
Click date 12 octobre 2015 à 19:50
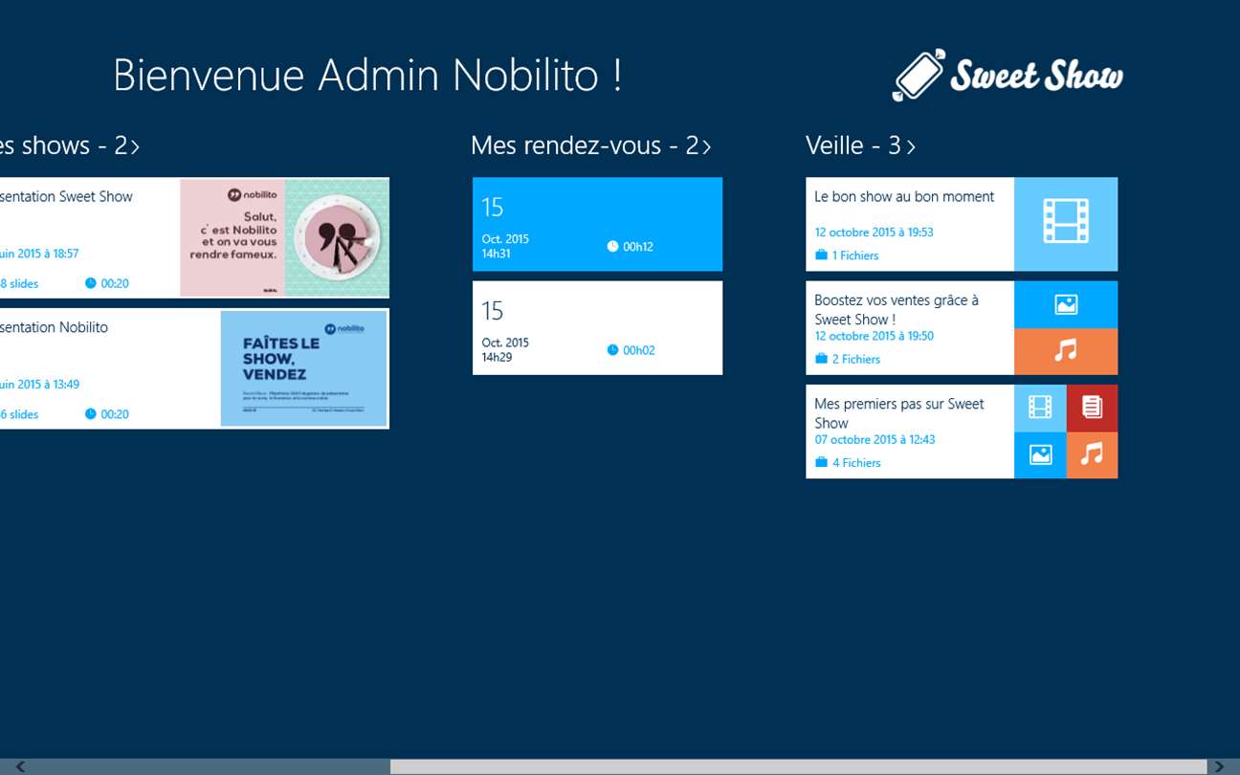pos(874,336)
